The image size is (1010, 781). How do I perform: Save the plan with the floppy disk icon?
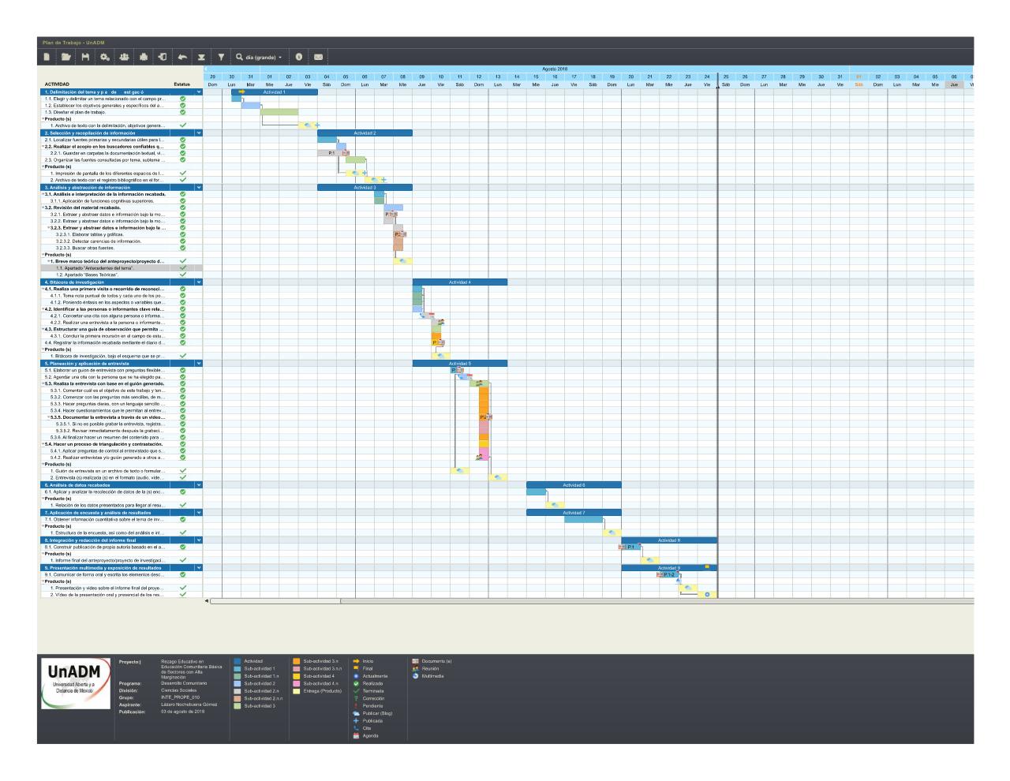[85, 57]
